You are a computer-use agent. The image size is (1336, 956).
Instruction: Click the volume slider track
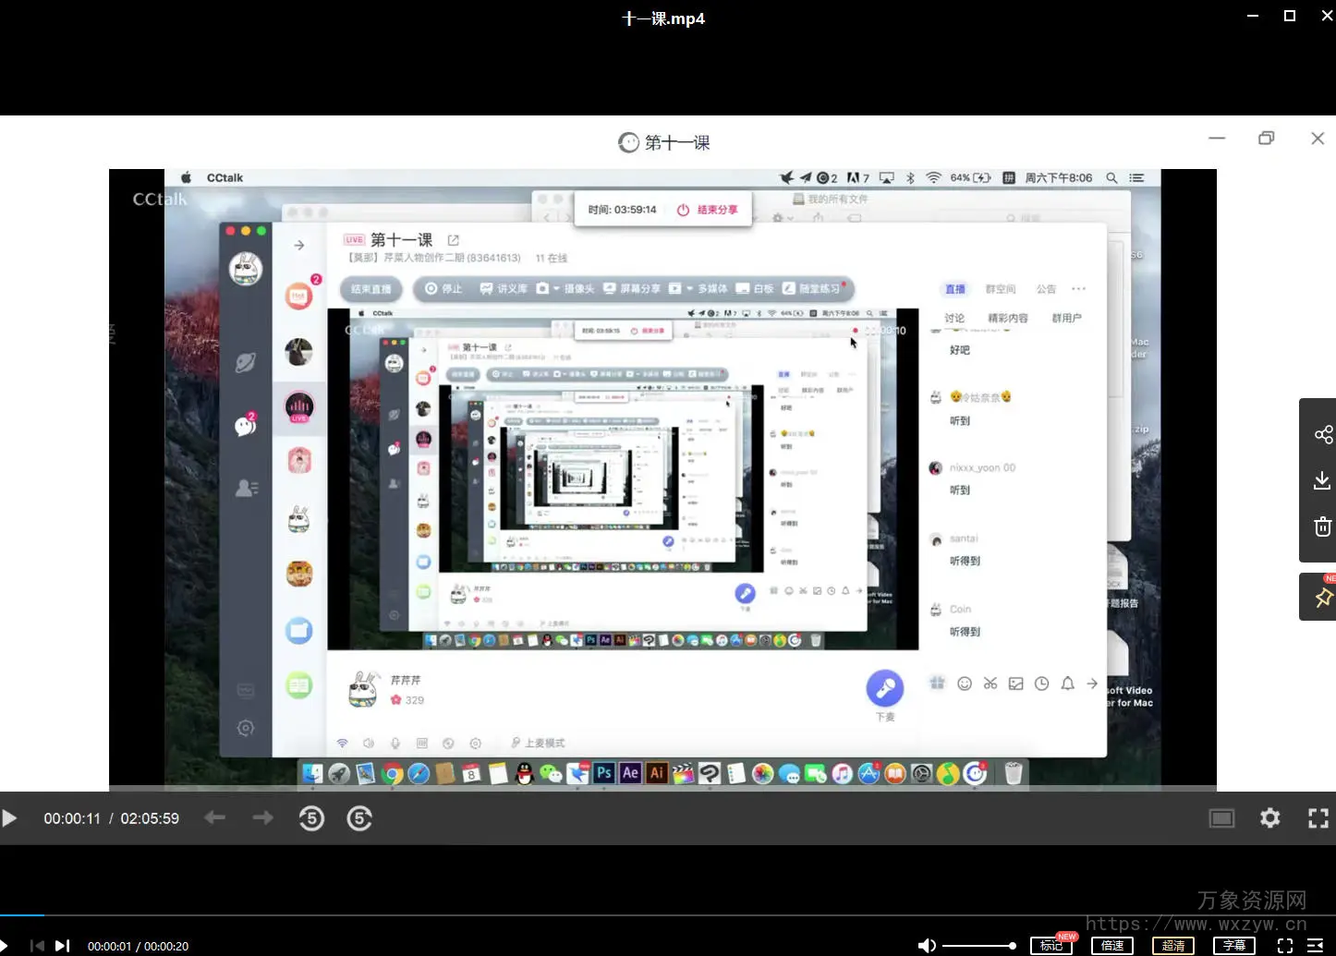978,946
